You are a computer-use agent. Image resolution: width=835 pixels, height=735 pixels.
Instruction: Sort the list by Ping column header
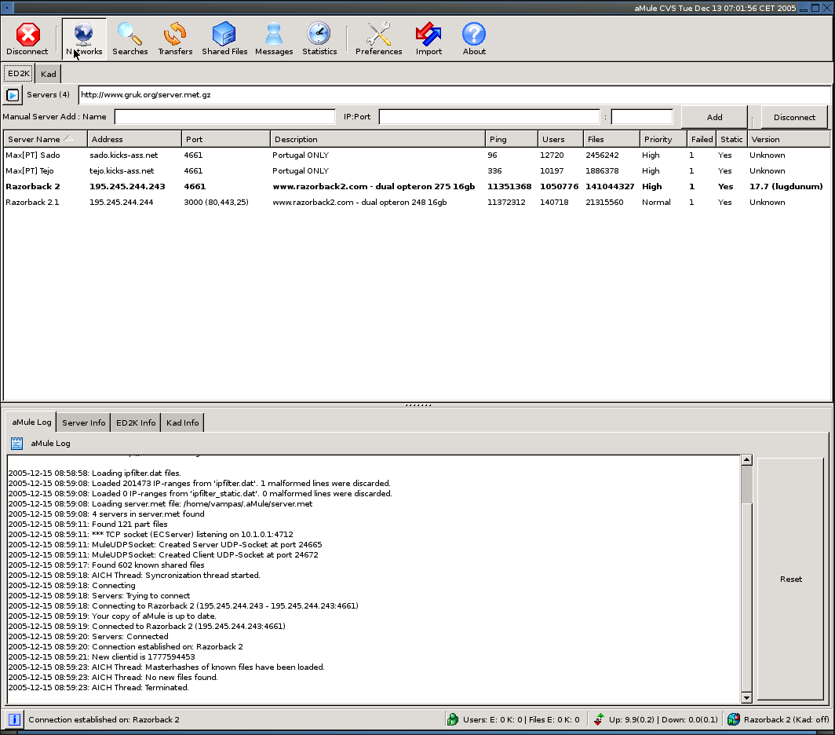coord(510,139)
